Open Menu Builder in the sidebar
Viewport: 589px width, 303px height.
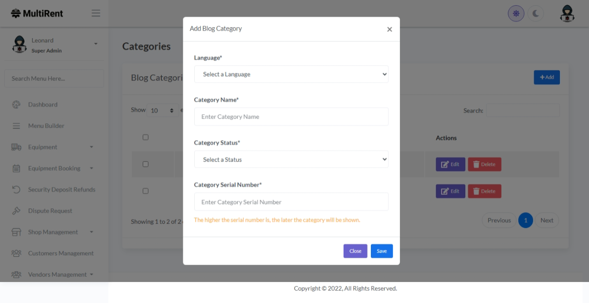point(46,126)
